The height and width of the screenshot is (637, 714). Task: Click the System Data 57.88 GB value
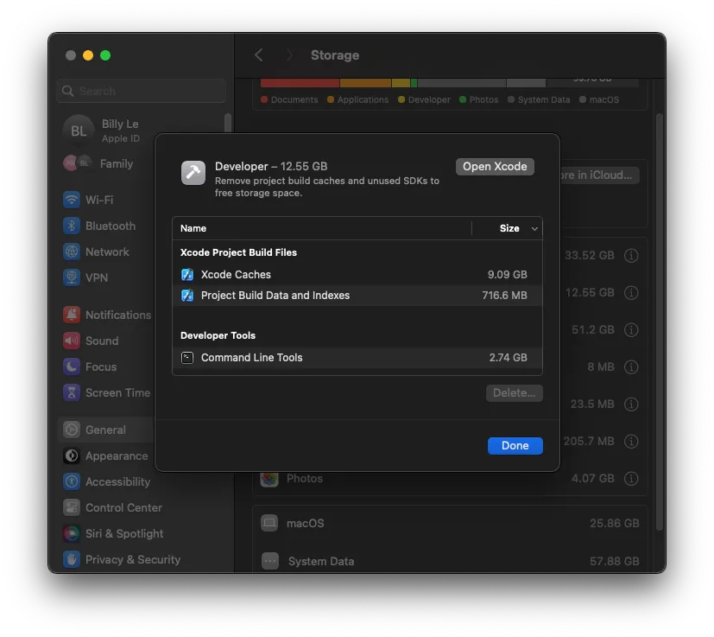pos(614,561)
